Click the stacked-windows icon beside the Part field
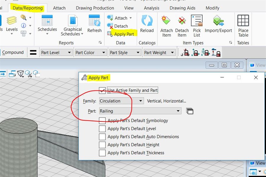 click(x=189, y=111)
